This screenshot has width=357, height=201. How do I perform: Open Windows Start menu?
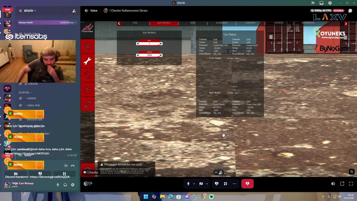click(x=146, y=197)
